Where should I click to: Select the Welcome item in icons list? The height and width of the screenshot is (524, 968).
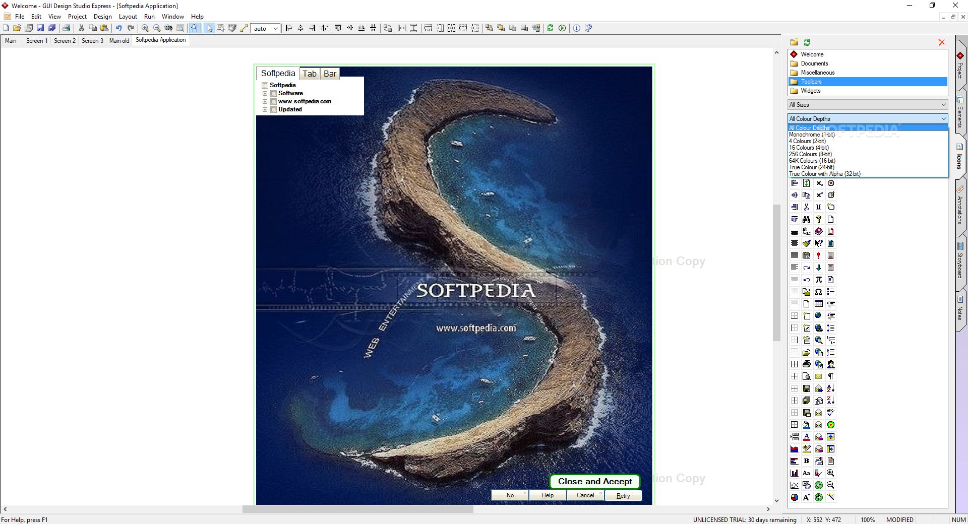[x=868, y=54]
